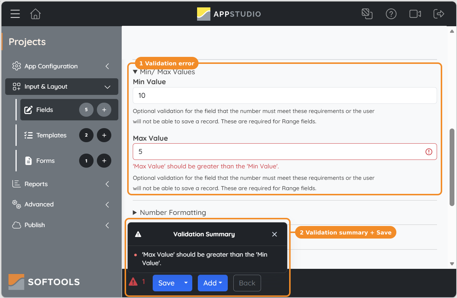457x298 pixels.
Task: Click the error entry in Validation Summary
Action: pyautogui.click(x=204, y=259)
